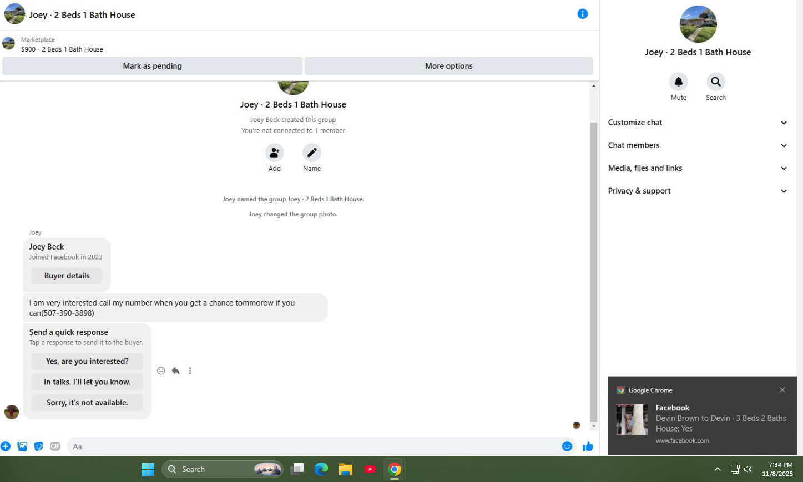Click notification photo thumbnail
The image size is (803, 482).
click(x=632, y=419)
